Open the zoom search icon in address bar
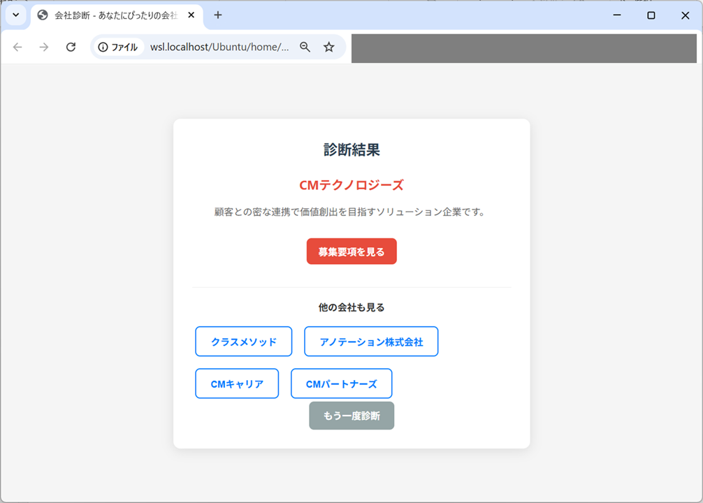 [305, 48]
